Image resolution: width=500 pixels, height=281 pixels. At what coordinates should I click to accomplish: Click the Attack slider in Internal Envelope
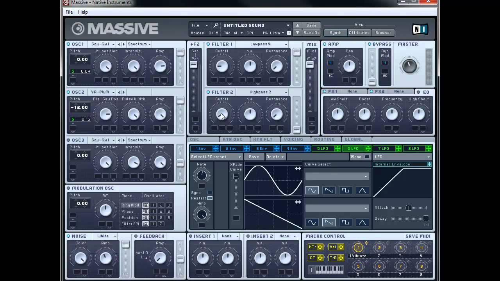point(409,208)
